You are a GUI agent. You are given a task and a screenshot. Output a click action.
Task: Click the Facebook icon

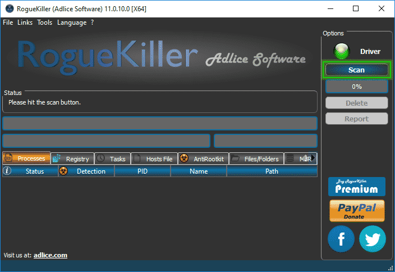pos(341,239)
